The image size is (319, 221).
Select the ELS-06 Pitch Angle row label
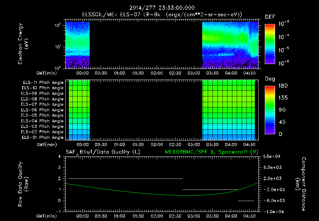pos(42,110)
